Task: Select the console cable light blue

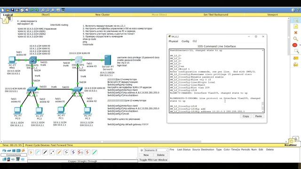Action: [38, 152]
